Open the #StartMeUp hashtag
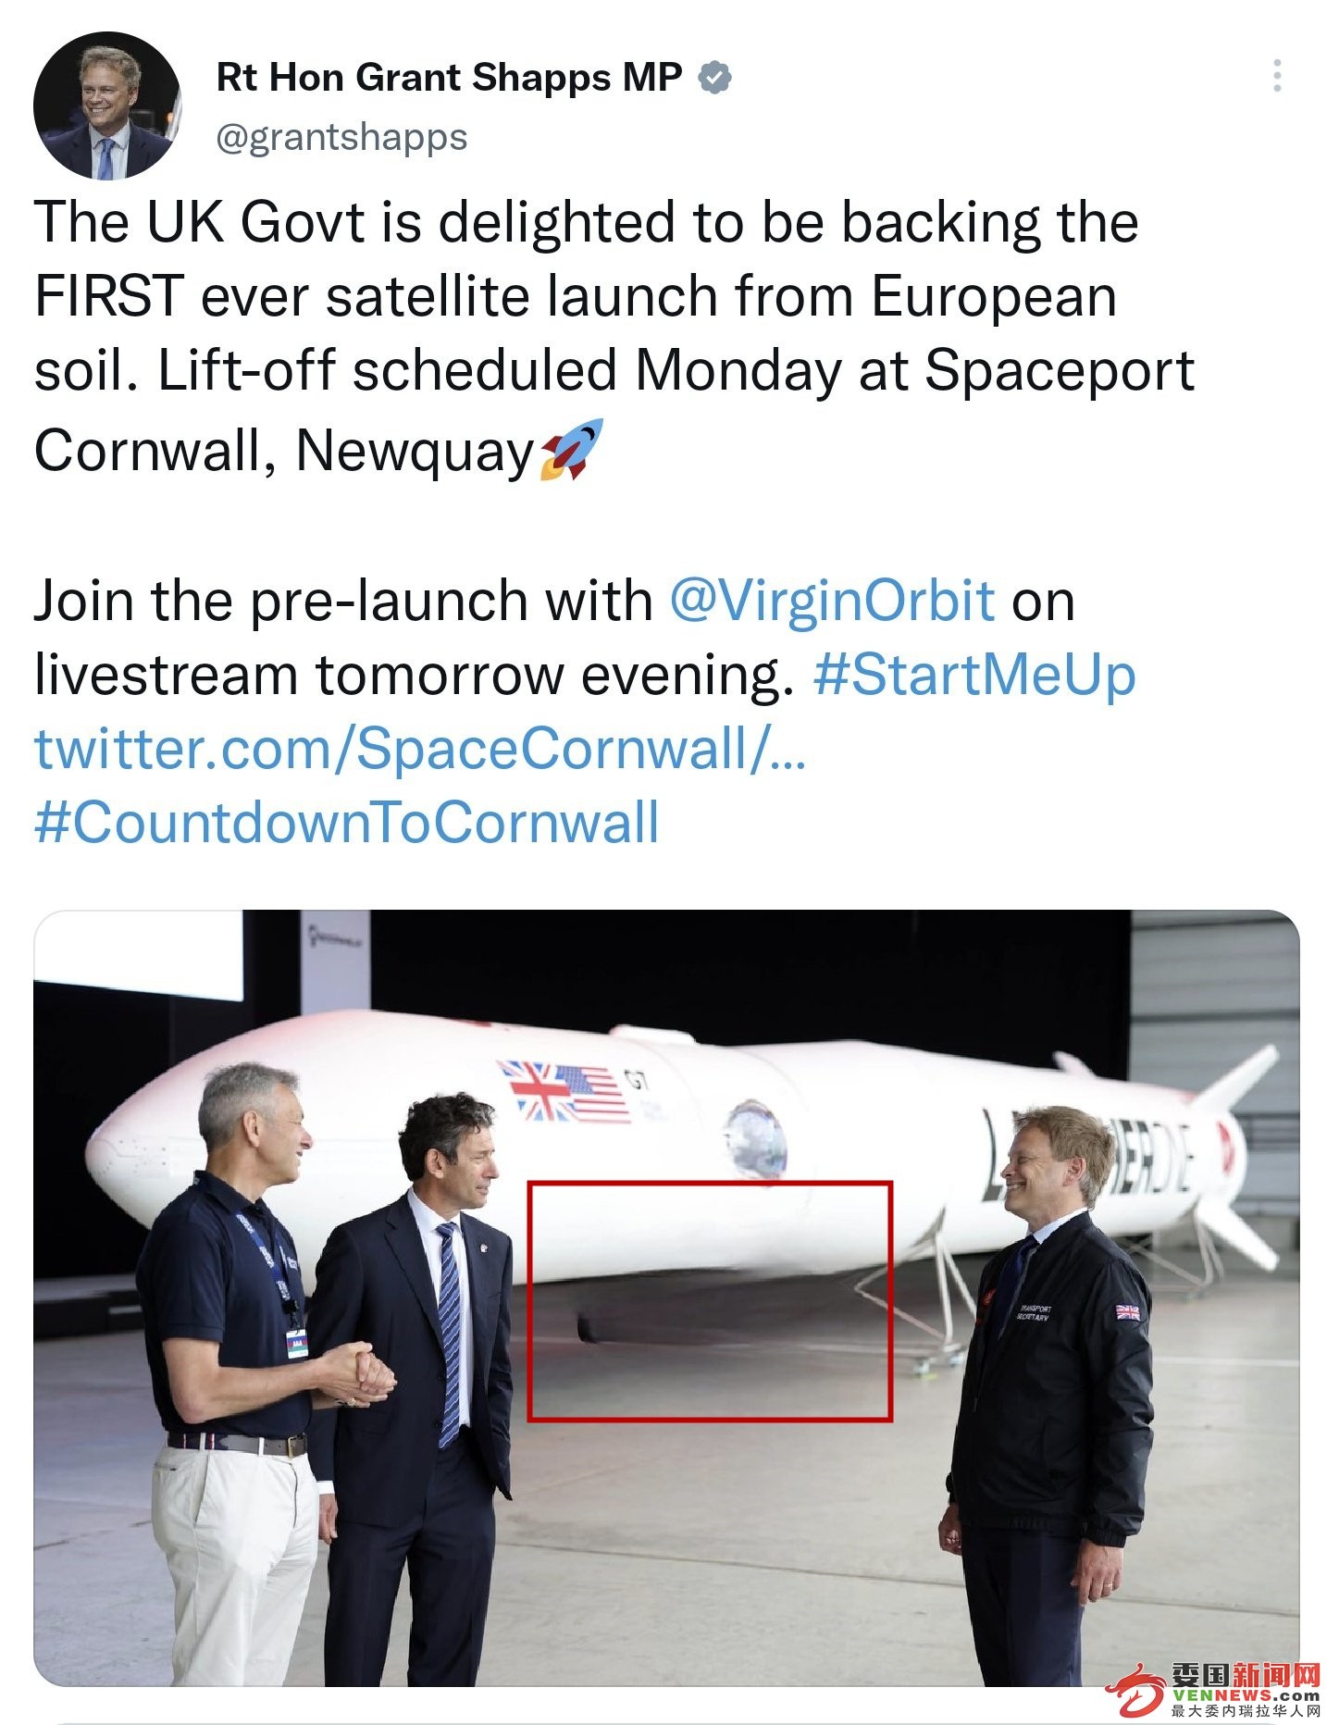 coord(974,675)
